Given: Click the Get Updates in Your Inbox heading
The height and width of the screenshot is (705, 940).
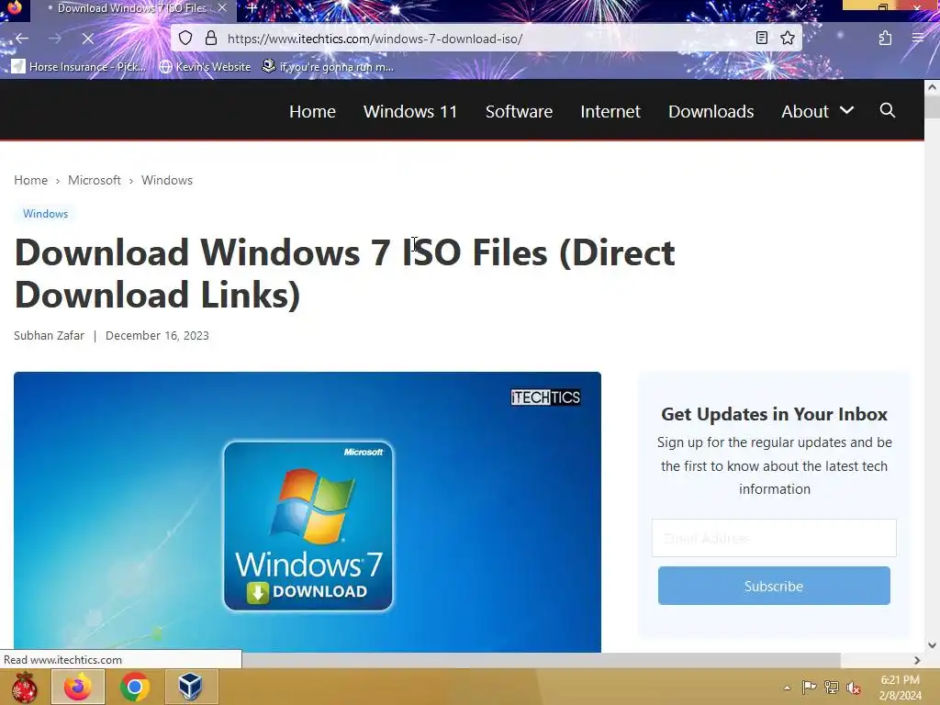Looking at the screenshot, I should point(774,414).
